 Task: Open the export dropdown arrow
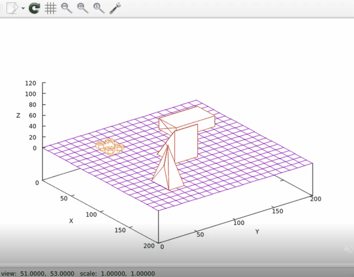coord(23,8)
